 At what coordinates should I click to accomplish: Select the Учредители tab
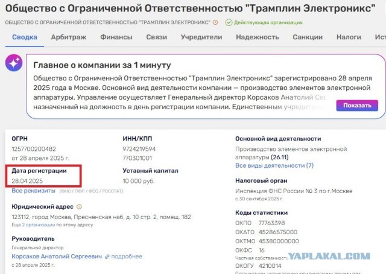tap(201, 37)
